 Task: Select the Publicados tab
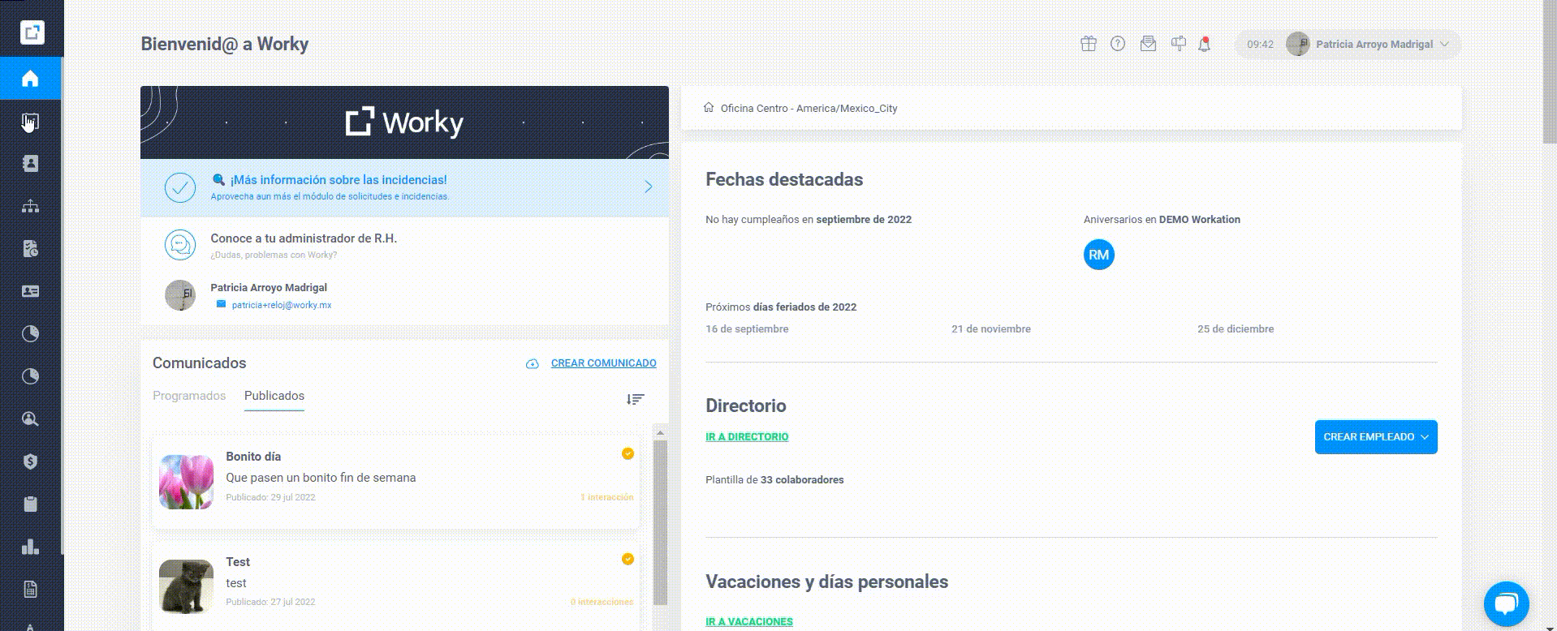(274, 396)
